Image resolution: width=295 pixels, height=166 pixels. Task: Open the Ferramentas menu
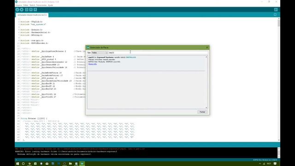41,5
